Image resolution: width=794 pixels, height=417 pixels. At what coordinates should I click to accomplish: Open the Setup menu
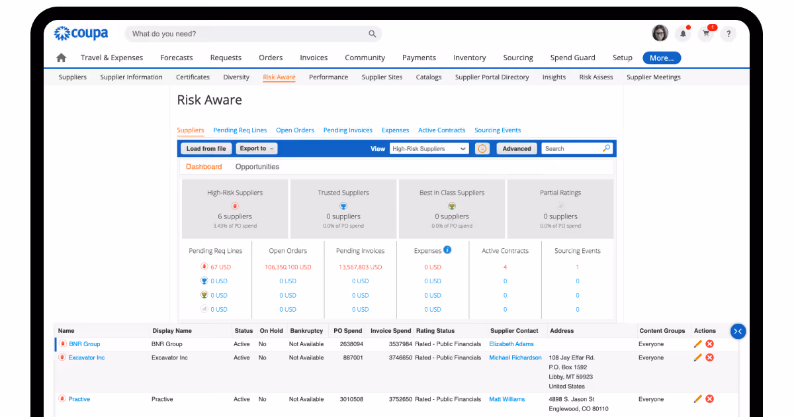coord(622,58)
